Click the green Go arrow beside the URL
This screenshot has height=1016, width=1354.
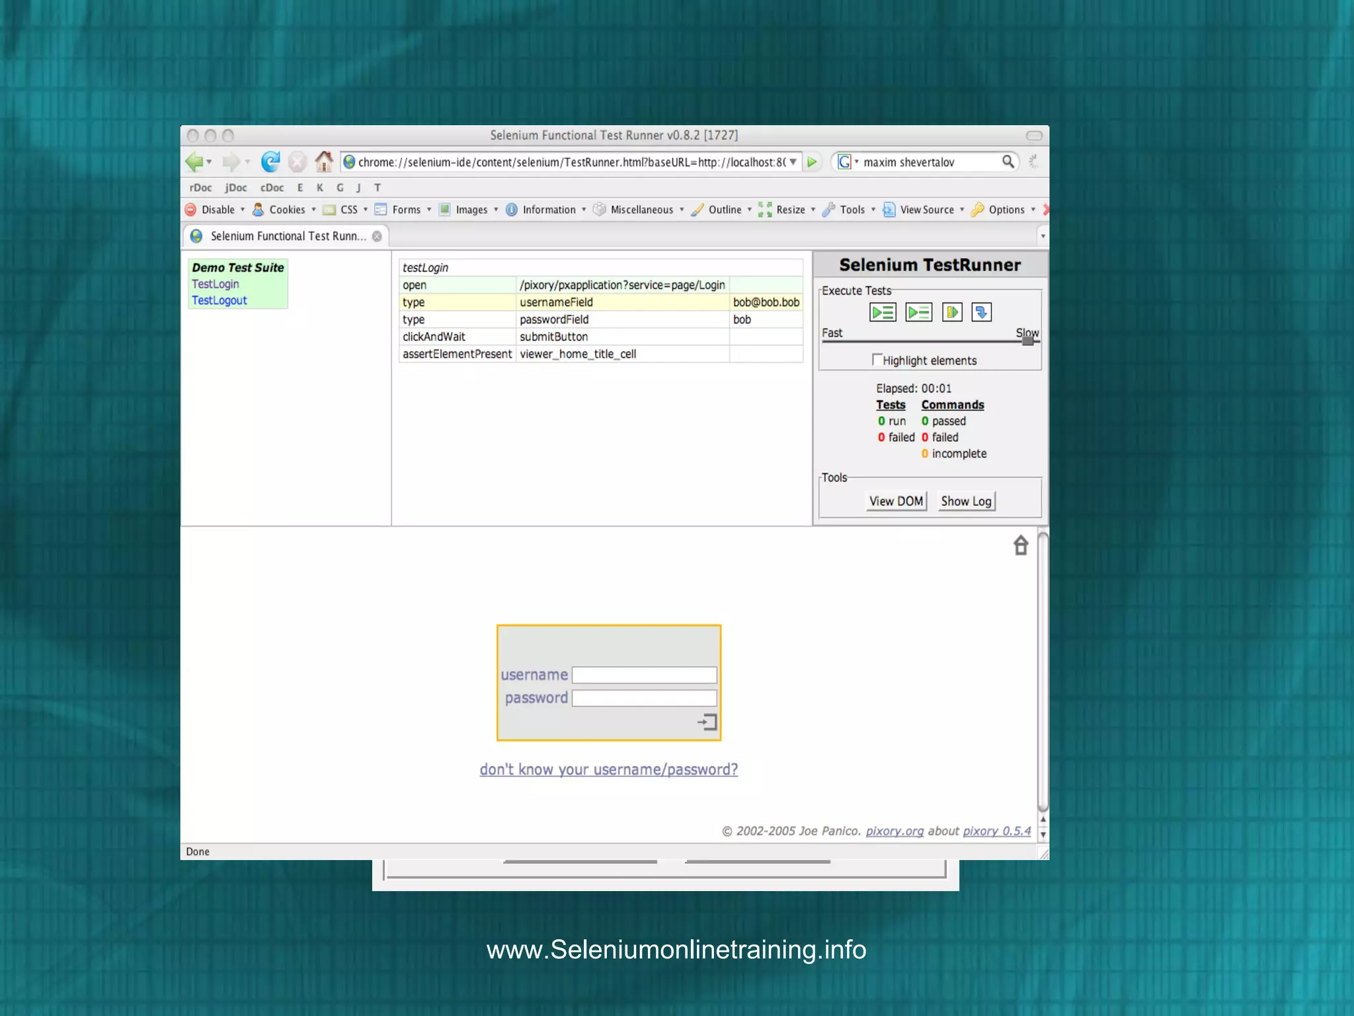coord(813,162)
